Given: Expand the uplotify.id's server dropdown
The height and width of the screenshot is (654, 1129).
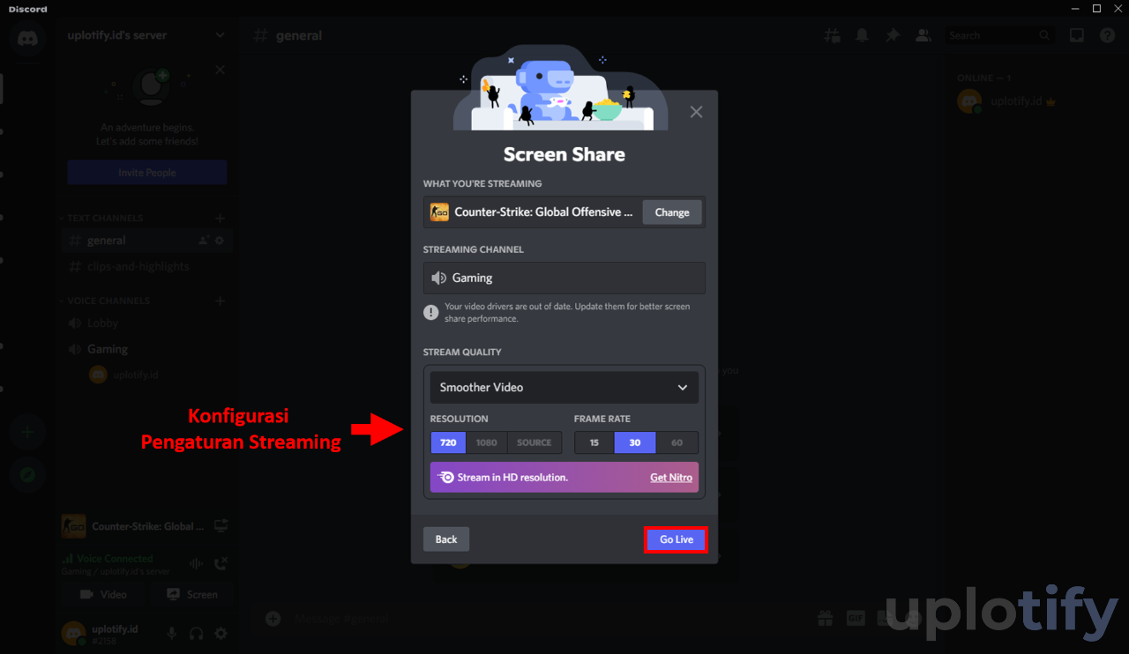Looking at the screenshot, I should point(220,35).
